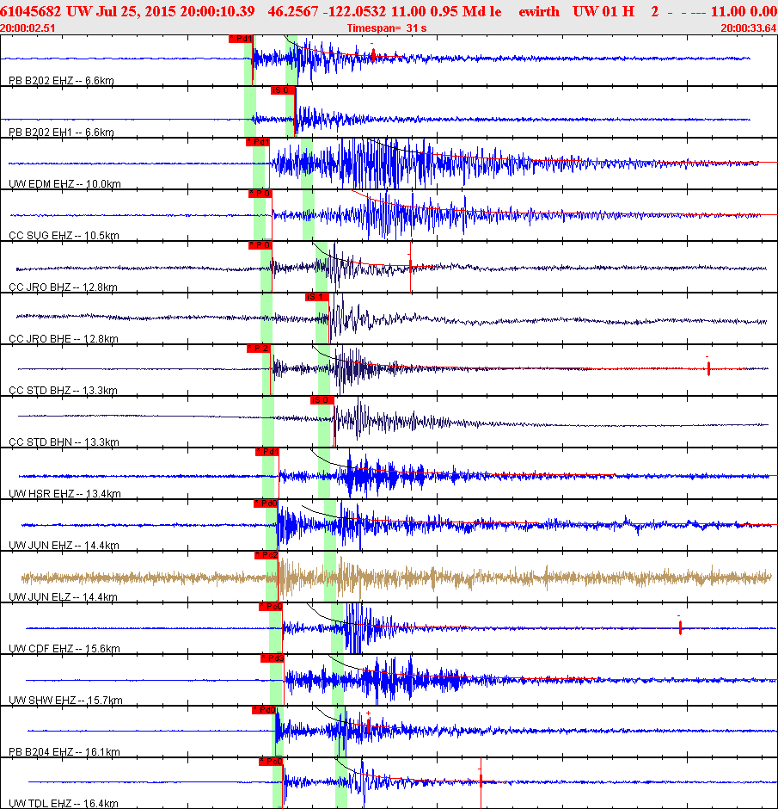Select the Pd0 pick flag on UW JUN EHZ
Image resolution: width=778 pixels, height=809 pixels.
[266, 503]
